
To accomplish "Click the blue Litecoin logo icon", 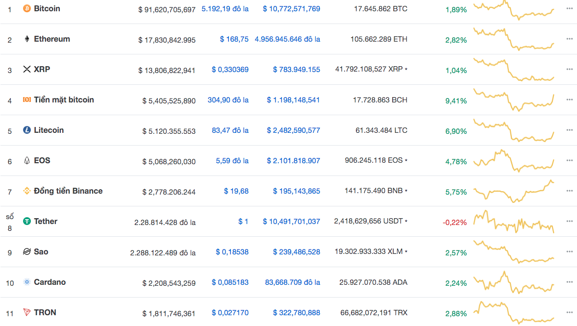I will click(x=27, y=130).
